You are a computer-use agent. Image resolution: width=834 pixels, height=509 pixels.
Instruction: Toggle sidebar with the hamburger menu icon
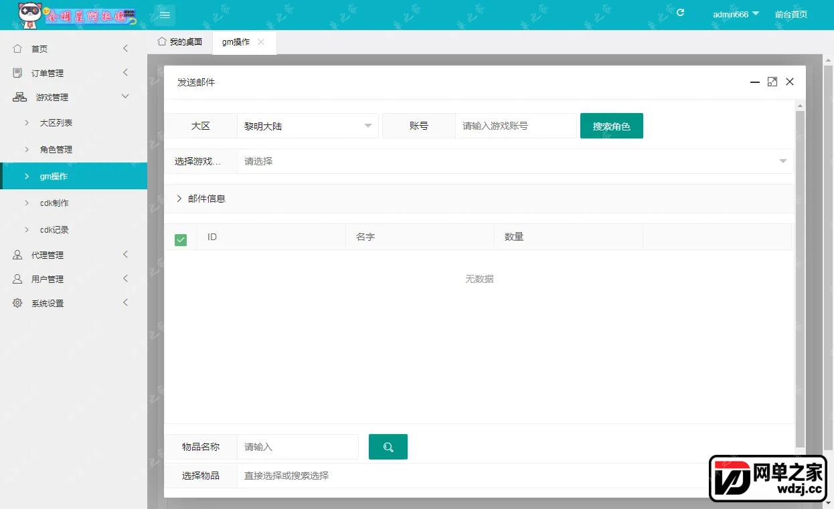pos(165,15)
